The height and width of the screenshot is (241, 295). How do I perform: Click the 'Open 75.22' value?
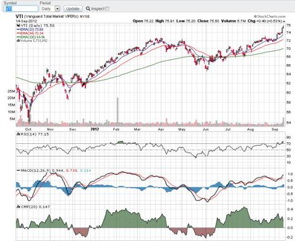point(143,21)
